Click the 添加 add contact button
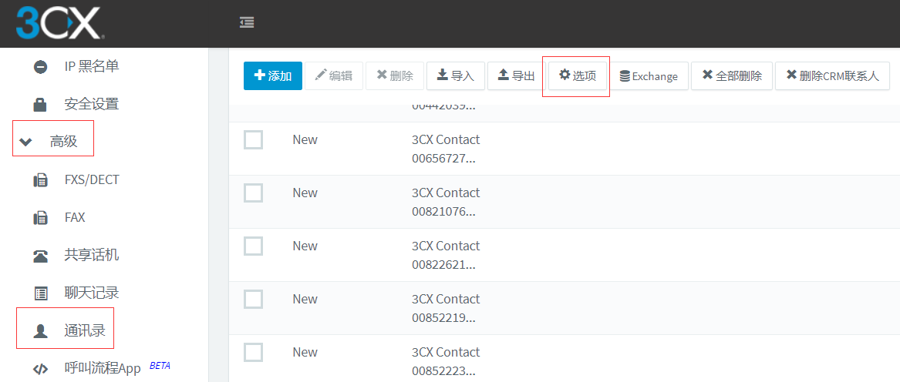The width and height of the screenshot is (900, 382). pos(273,75)
